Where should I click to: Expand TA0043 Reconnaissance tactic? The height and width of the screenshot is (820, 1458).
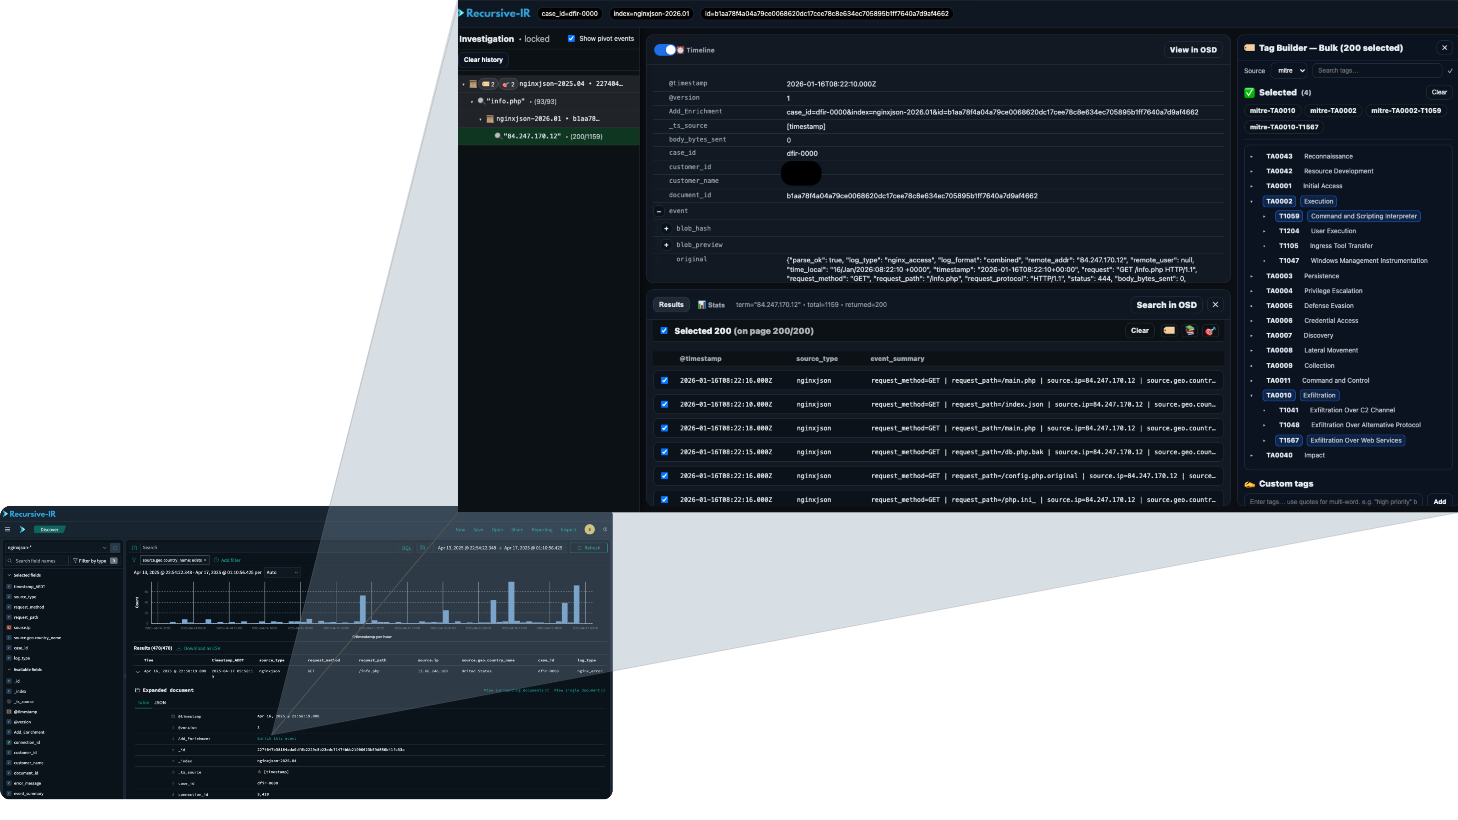[1251, 156]
